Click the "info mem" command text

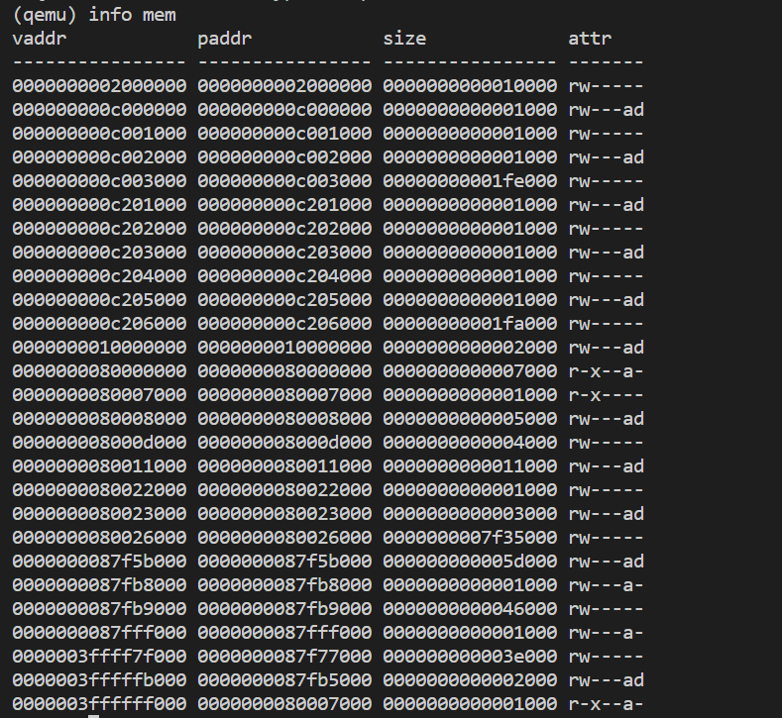[132, 15]
